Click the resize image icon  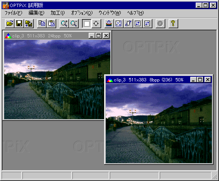point(118,23)
